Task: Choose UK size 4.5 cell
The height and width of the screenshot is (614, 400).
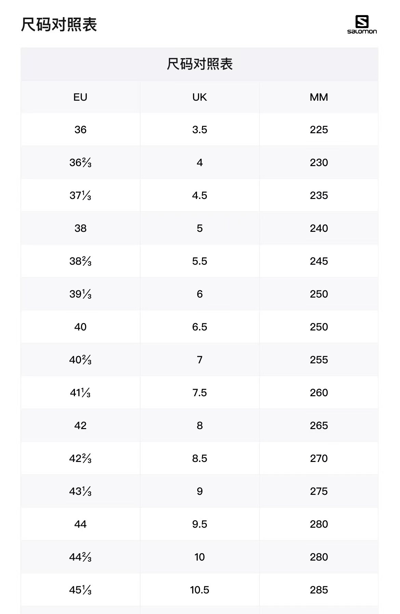Action: (200, 196)
